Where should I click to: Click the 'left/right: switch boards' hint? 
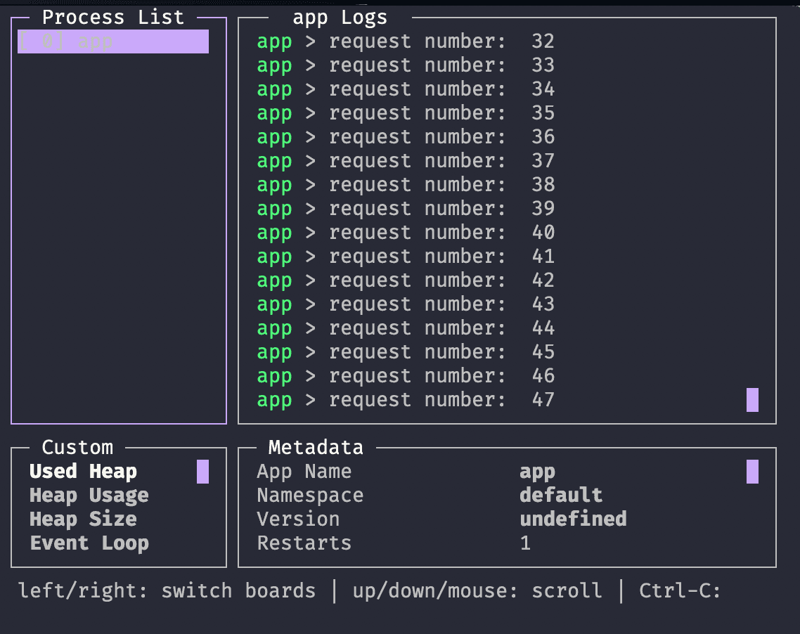167,590
